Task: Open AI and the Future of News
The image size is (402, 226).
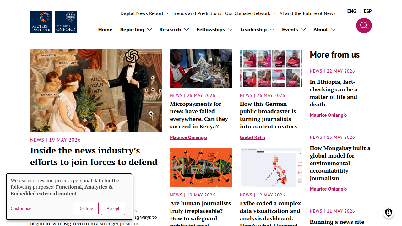Action: 307,13
